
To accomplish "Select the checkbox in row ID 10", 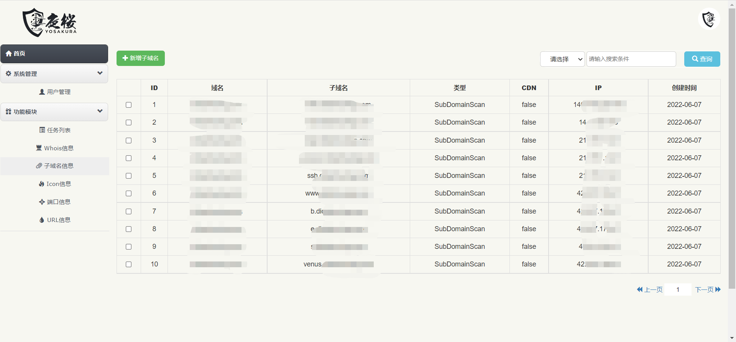I will pos(129,264).
